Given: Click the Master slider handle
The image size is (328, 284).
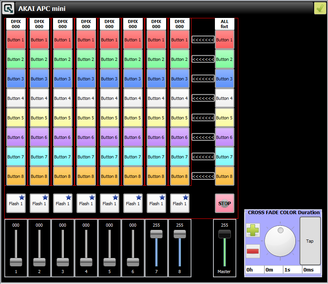Looking at the screenshot, I should pyautogui.click(x=225, y=234).
